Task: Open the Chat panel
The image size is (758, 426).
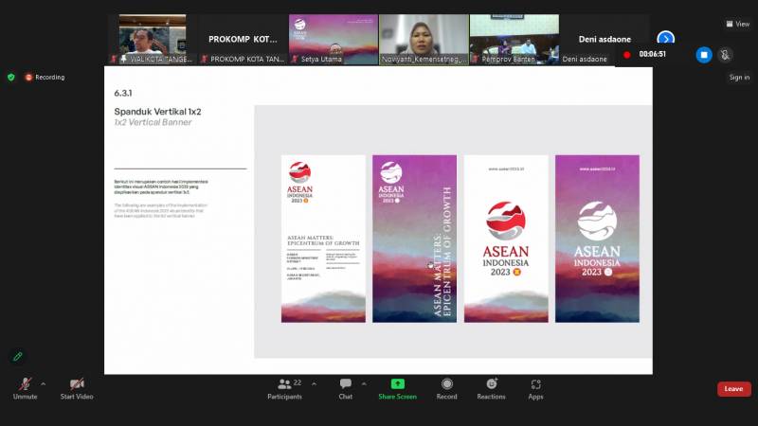Action: click(x=346, y=385)
